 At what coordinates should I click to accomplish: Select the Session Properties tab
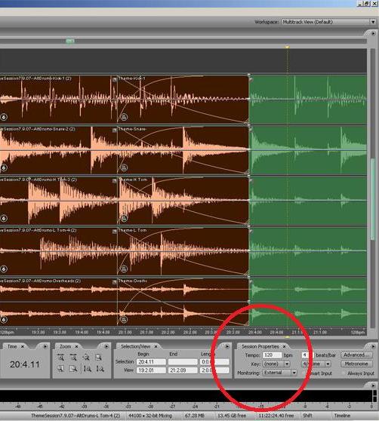point(260,346)
